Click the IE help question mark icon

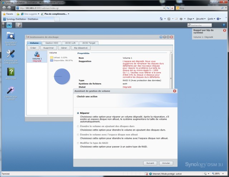(218, 19)
